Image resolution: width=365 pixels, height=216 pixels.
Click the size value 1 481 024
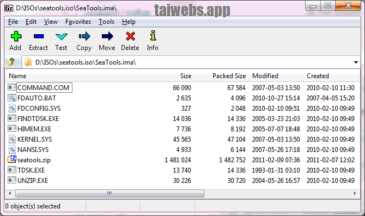pos(178,160)
